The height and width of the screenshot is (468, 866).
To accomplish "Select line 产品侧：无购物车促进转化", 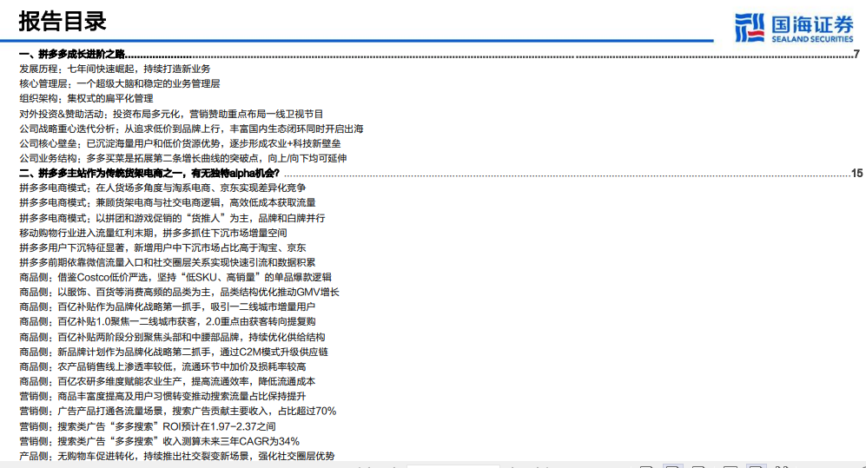I will coord(176,456).
